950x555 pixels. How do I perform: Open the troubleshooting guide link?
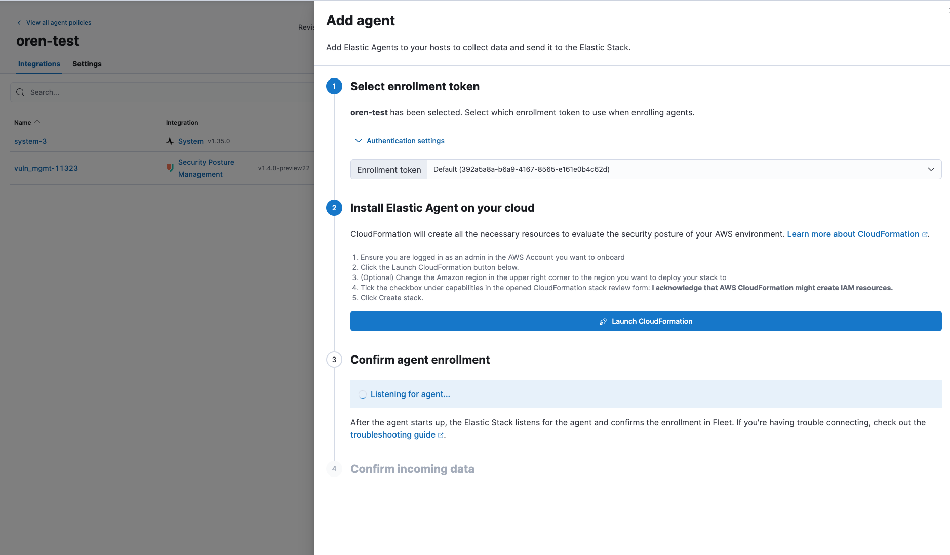point(392,434)
